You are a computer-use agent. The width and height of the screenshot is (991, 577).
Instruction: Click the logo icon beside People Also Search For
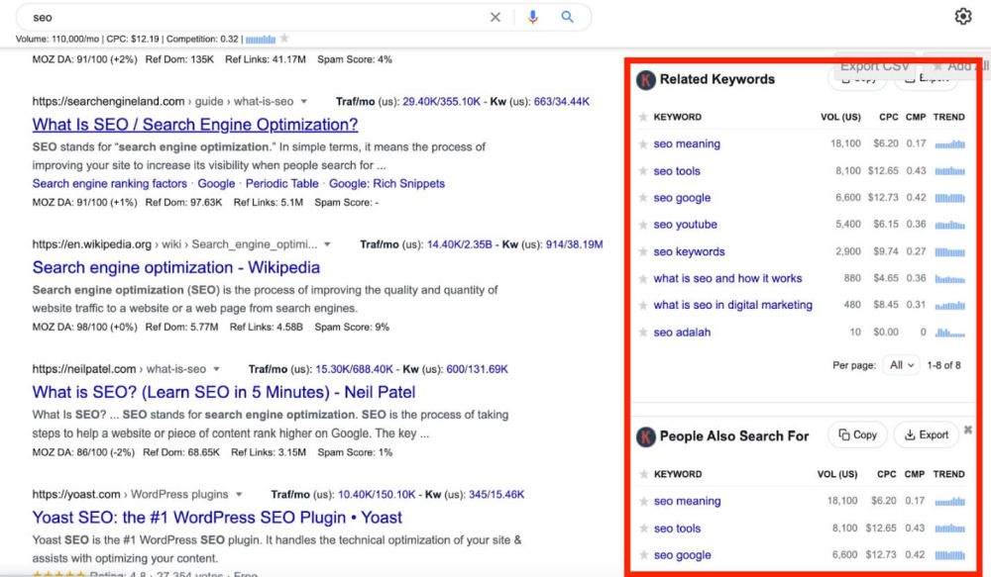point(646,436)
